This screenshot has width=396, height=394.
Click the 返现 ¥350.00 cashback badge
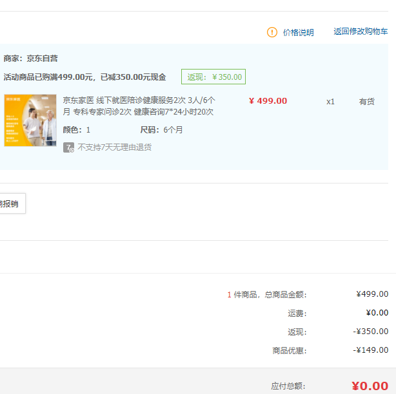[x=213, y=77]
